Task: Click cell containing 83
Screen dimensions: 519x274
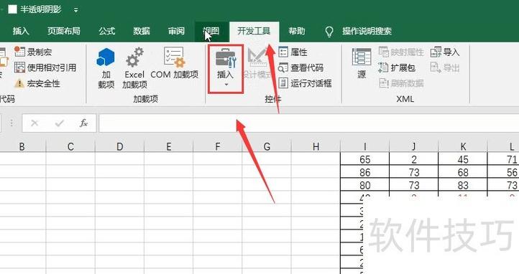Action: click(x=463, y=185)
